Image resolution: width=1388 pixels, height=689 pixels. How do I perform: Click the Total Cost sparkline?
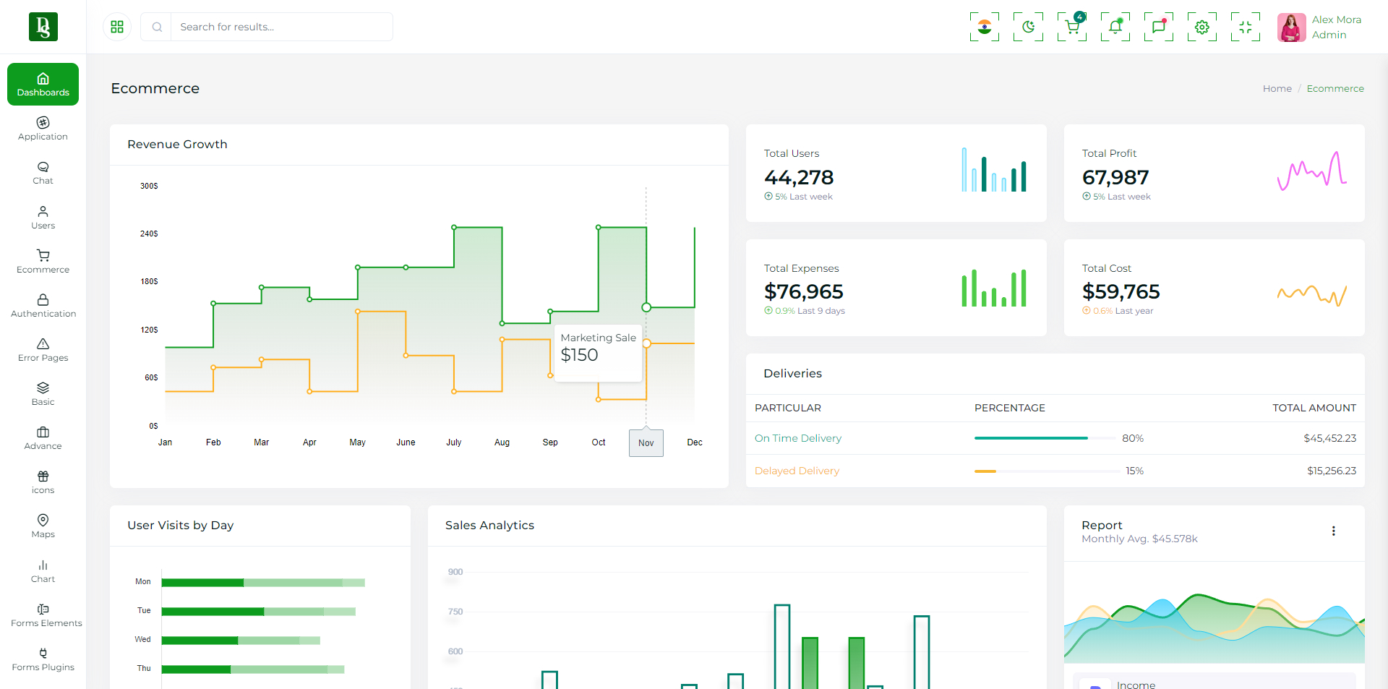[x=1311, y=294]
